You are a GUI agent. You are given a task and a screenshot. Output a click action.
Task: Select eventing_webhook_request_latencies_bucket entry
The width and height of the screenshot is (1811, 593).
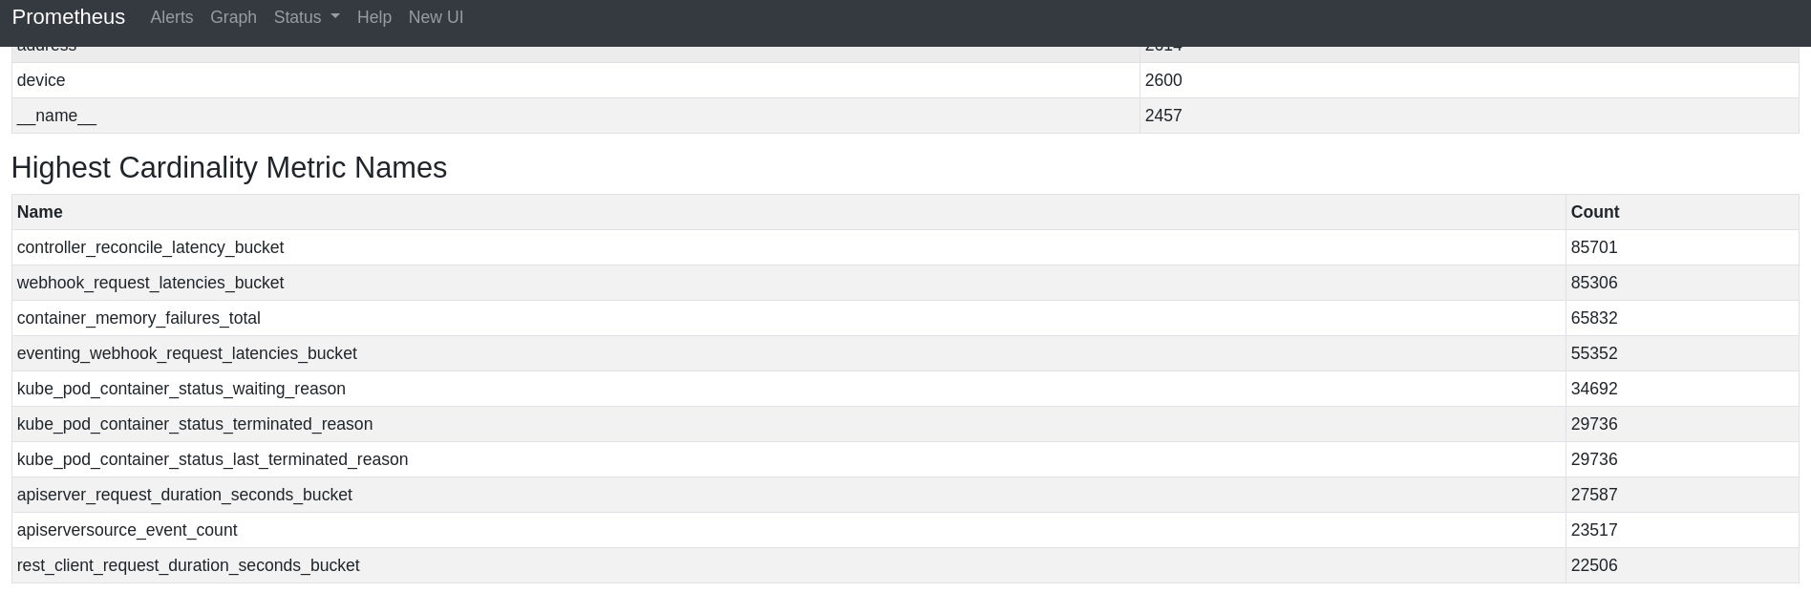[x=186, y=353]
